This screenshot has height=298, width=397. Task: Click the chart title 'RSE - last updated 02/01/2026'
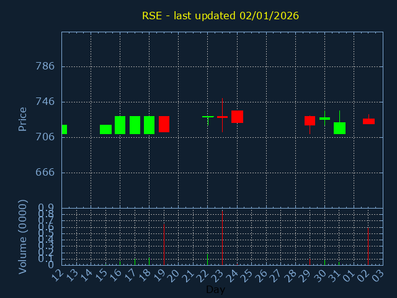[x=220, y=16]
